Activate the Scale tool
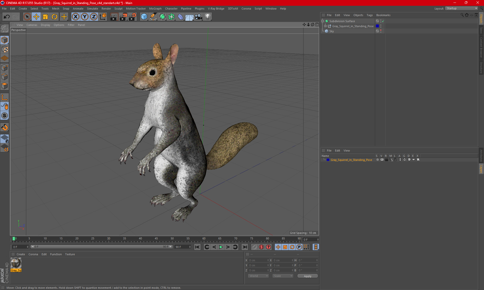 coord(45,17)
